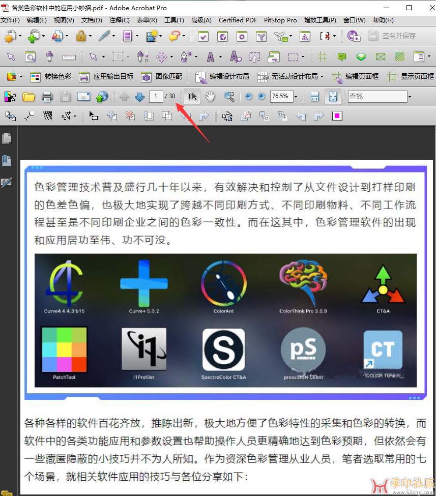Select the hand pan tool
The image size is (436, 496).
210,97
